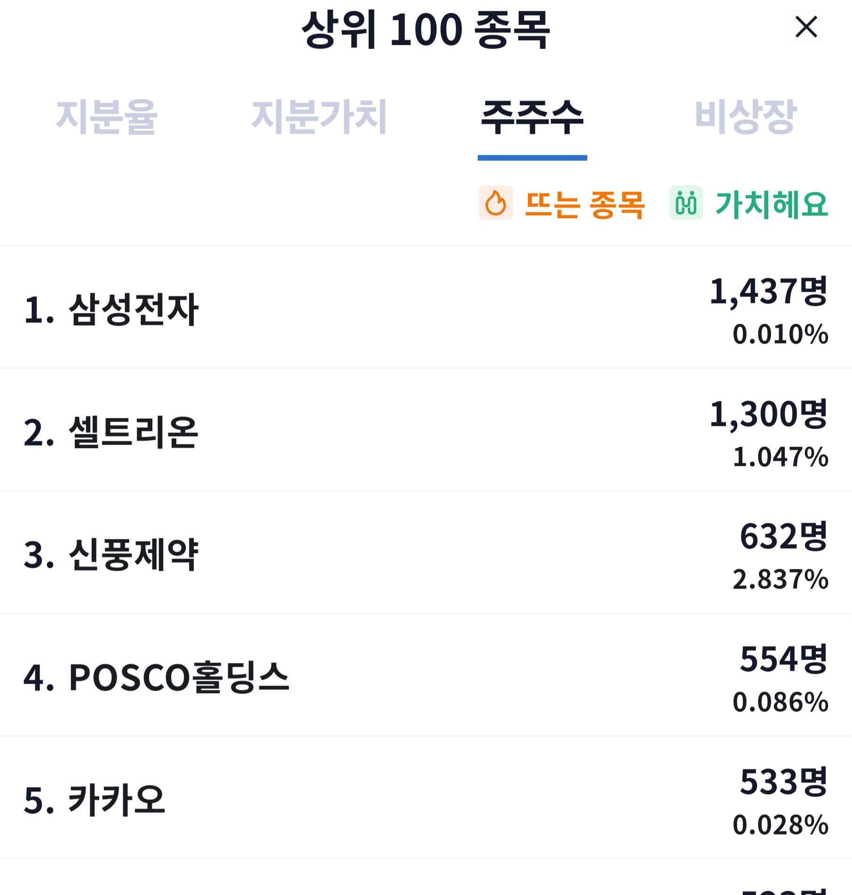Click the 1,437명 shareholder count

click(768, 292)
